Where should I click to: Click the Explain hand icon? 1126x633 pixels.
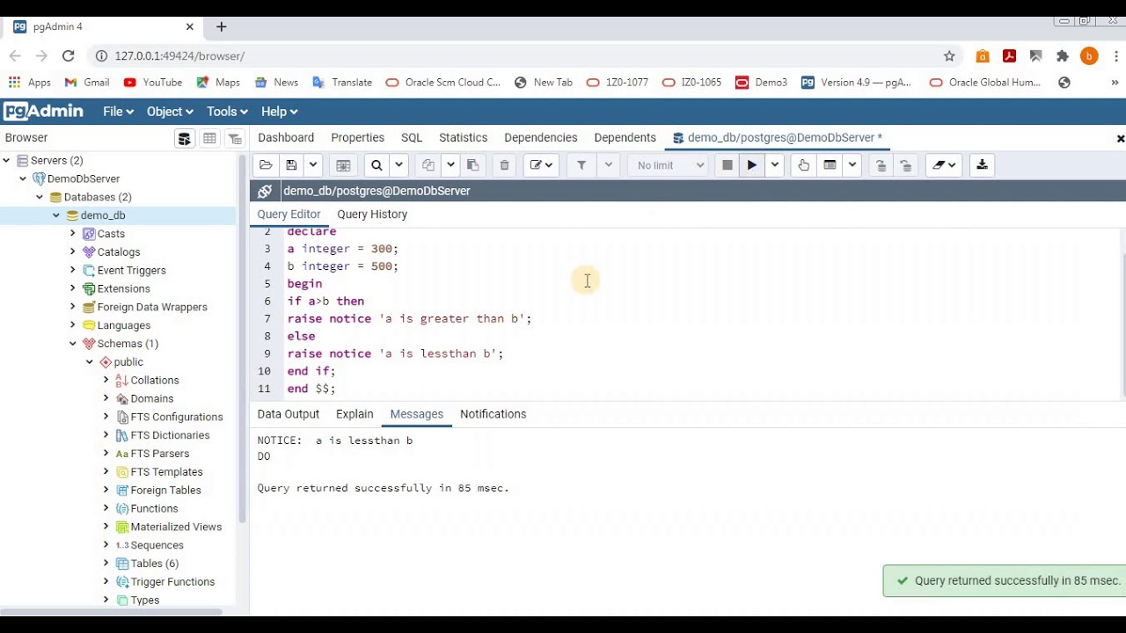[803, 165]
